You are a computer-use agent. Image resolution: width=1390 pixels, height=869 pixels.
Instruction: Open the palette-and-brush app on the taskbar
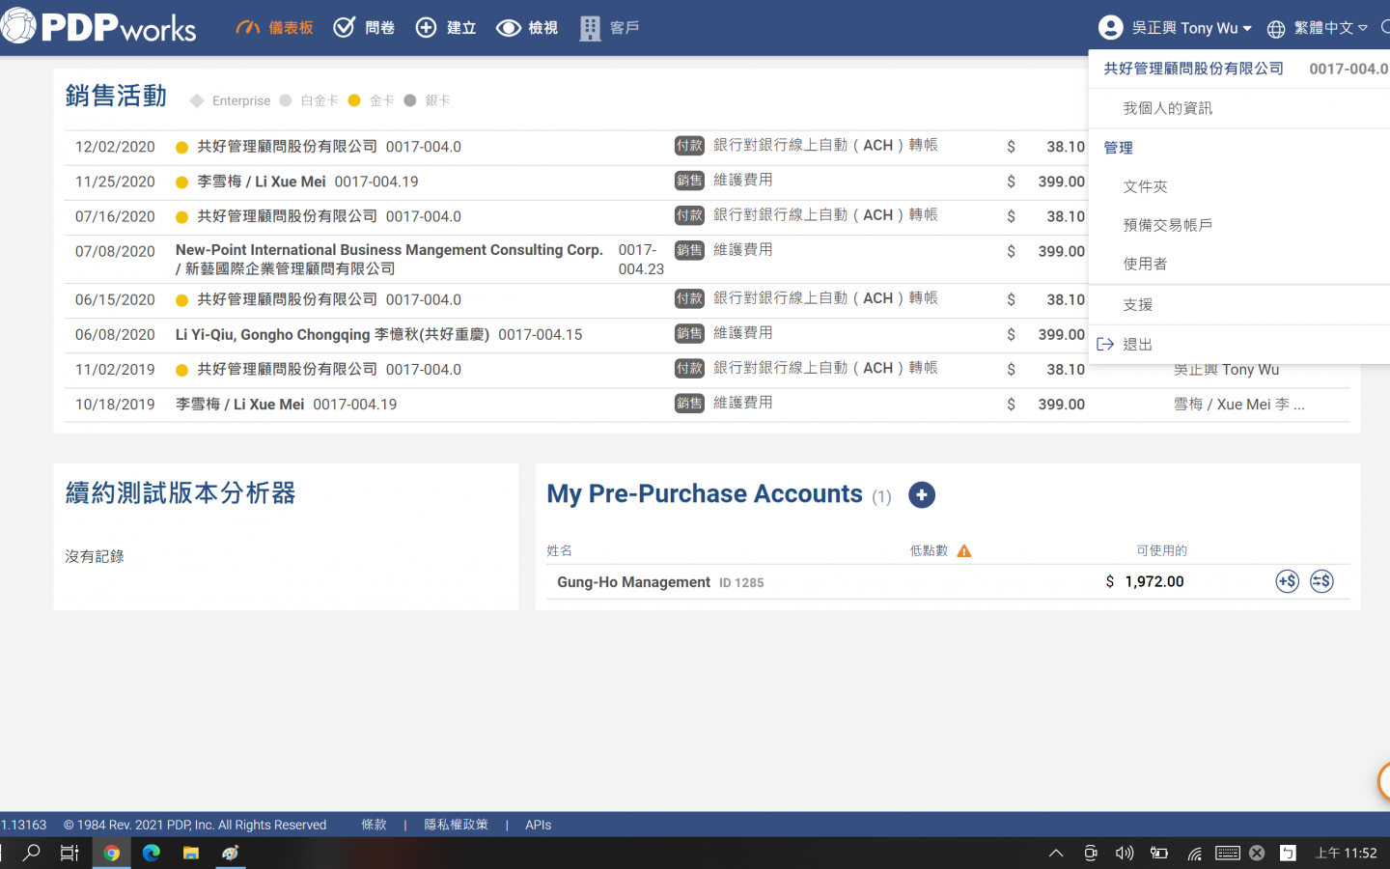tap(230, 853)
